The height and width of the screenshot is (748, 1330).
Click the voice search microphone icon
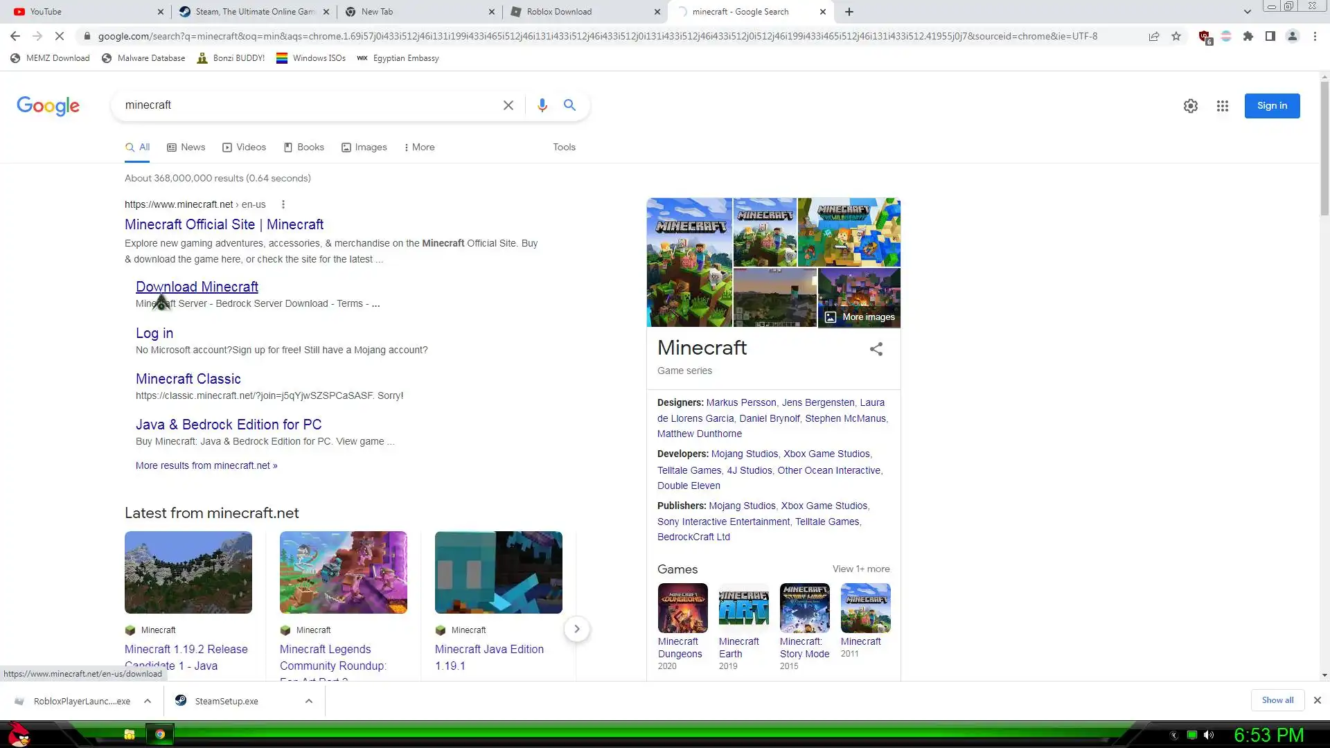[x=542, y=105]
